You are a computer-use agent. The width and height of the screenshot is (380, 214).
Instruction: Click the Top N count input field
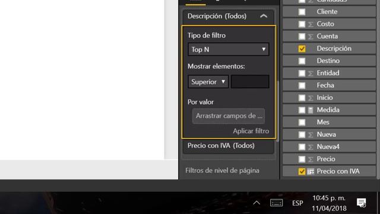click(250, 82)
